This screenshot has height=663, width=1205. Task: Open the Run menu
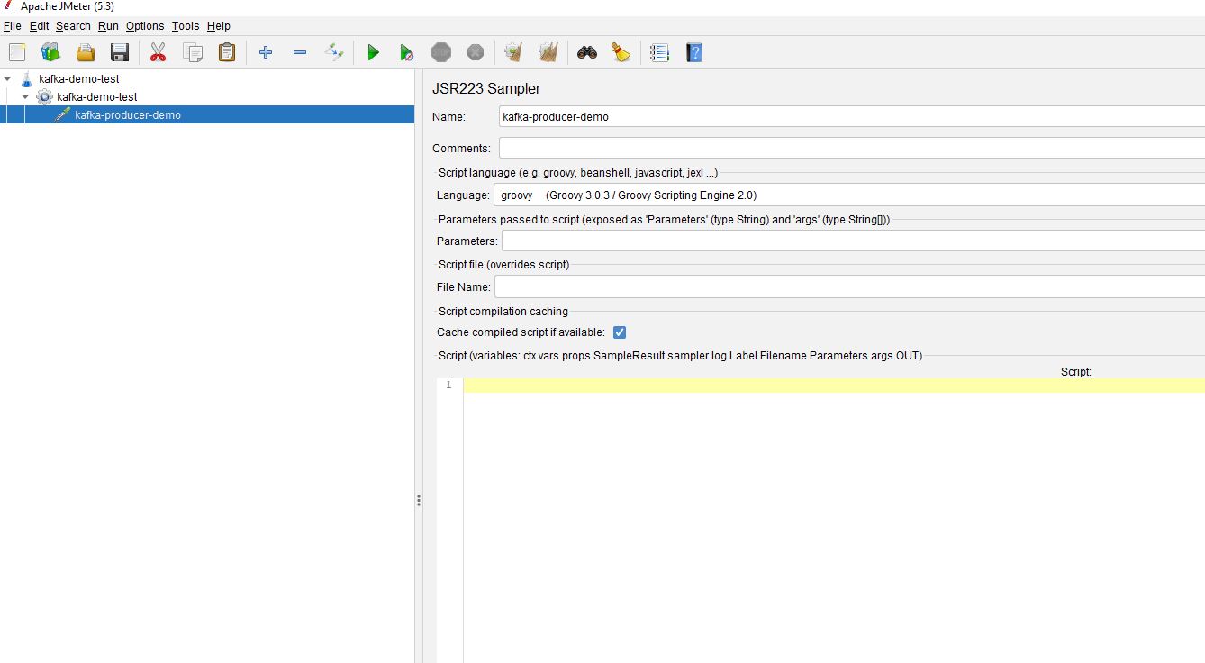click(x=107, y=25)
